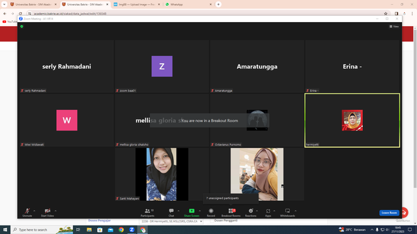Switch to first Universitas Bakrie browser tab
Viewport: 417px width, 234px height.
tap(33, 5)
